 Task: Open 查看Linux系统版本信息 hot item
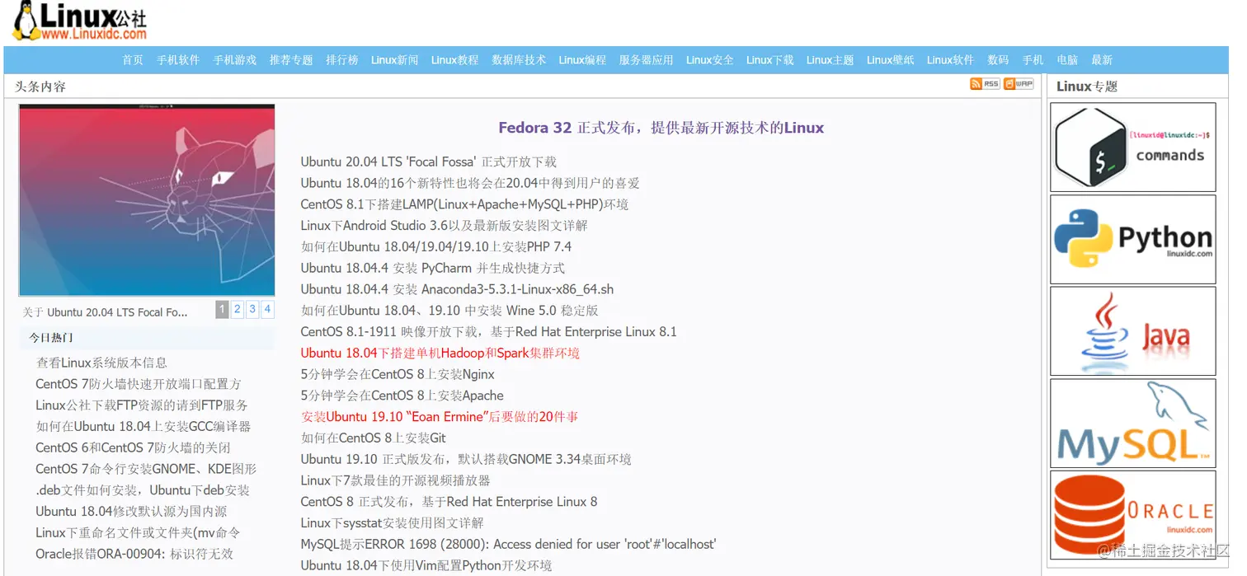(x=101, y=363)
